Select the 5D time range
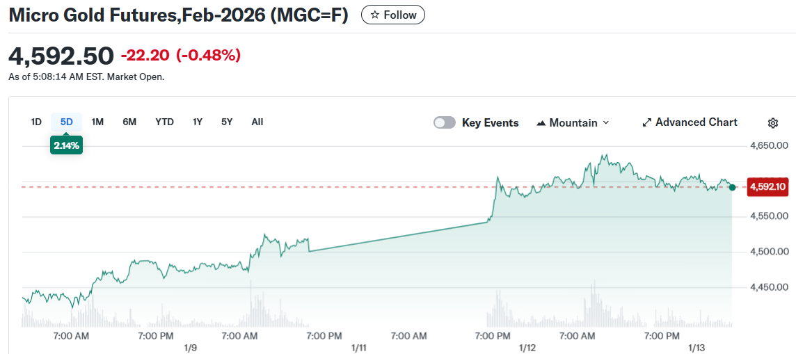This screenshot has height=354, width=796. coord(67,122)
